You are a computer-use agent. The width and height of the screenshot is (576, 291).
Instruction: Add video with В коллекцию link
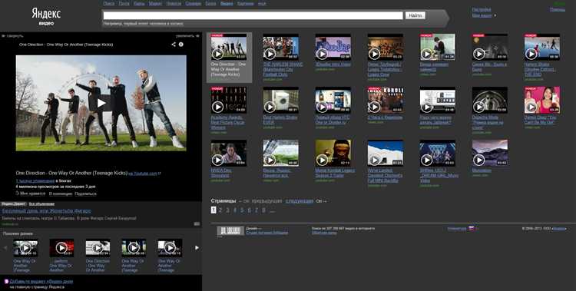60,193
